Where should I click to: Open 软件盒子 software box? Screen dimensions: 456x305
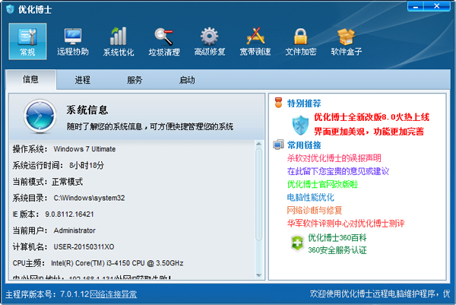pyautogui.click(x=346, y=41)
